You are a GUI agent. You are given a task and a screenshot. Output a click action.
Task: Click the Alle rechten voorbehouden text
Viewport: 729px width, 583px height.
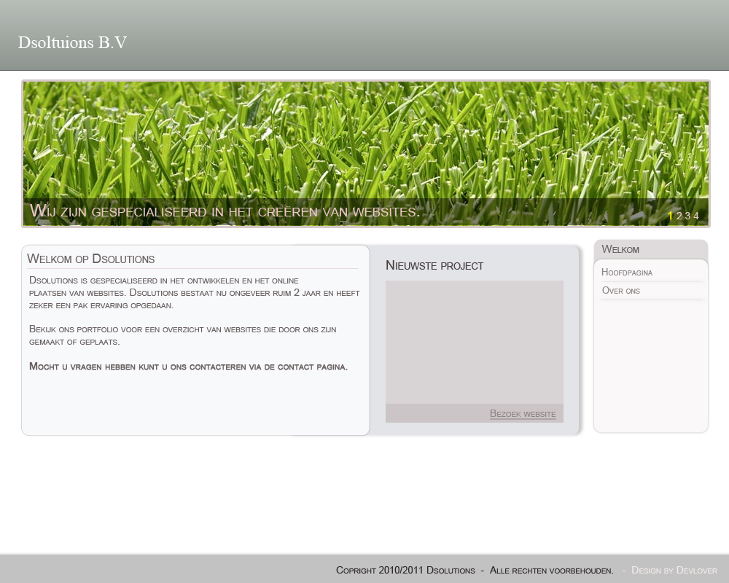(x=551, y=571)
